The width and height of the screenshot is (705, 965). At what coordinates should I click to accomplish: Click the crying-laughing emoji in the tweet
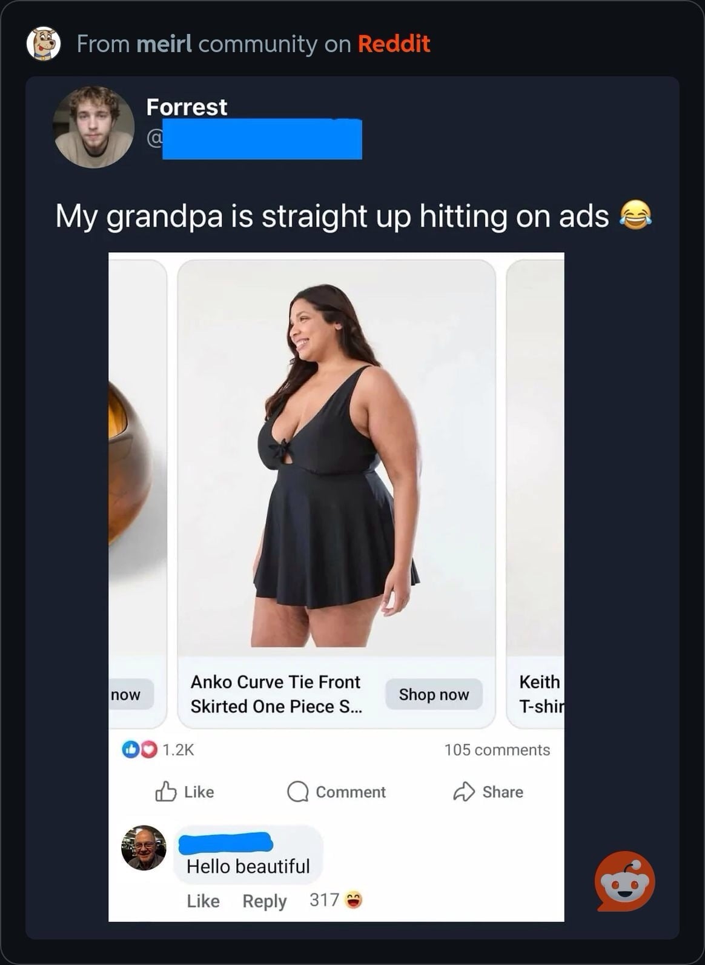click(635, 215)
